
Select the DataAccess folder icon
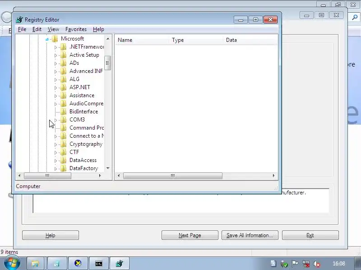click(x=63, y=160)
